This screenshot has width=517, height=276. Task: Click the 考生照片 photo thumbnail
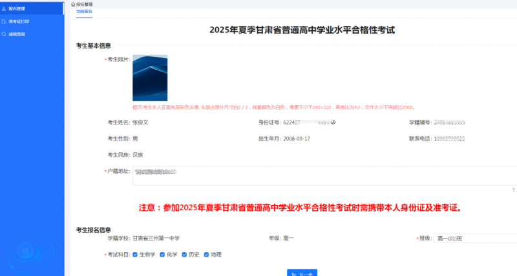[150, 77]
